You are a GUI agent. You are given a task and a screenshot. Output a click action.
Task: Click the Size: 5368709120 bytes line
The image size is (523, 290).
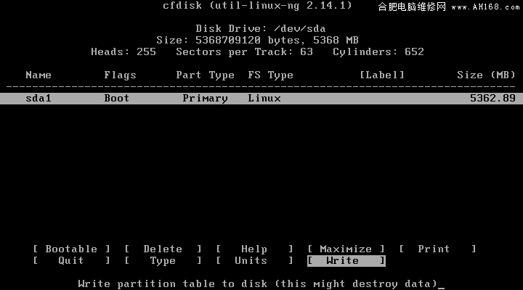[x=257, y=41]
